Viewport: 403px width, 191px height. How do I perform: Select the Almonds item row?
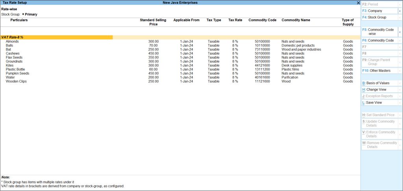(180, 41)
